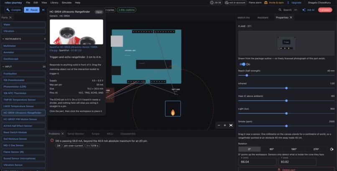Fit the canvas to the screen
This screenshot has height=171, width=337.
231,125
